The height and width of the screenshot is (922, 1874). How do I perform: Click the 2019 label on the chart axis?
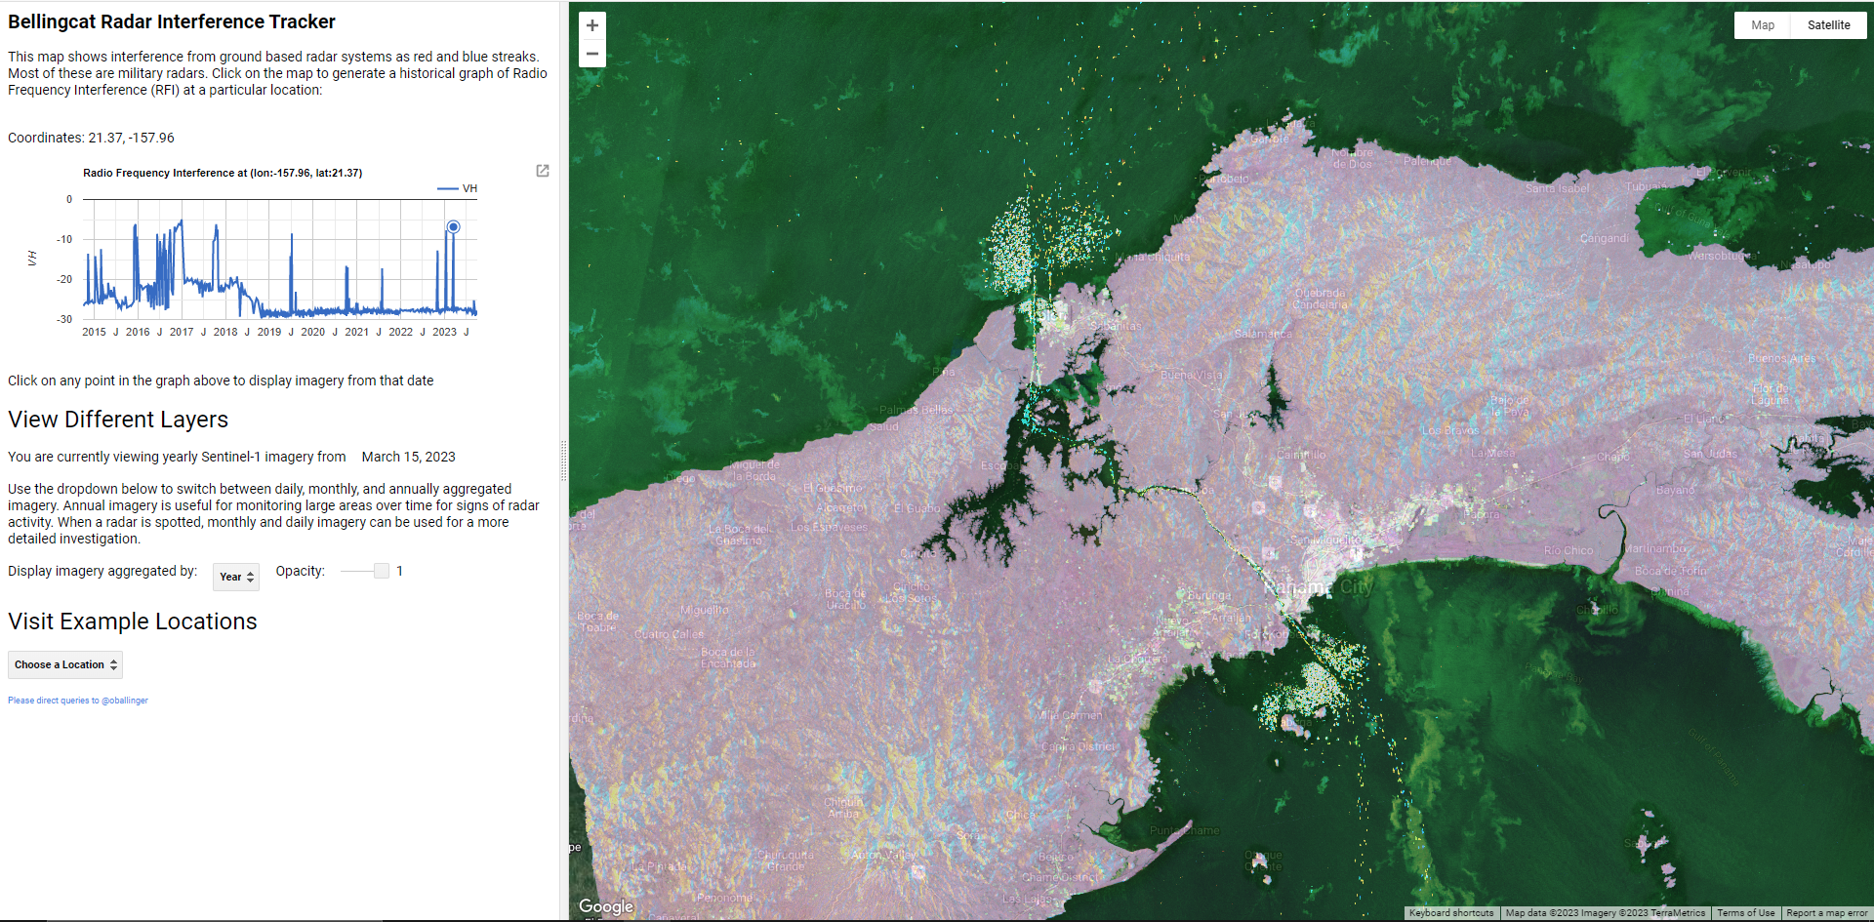(x=269, y=332)
